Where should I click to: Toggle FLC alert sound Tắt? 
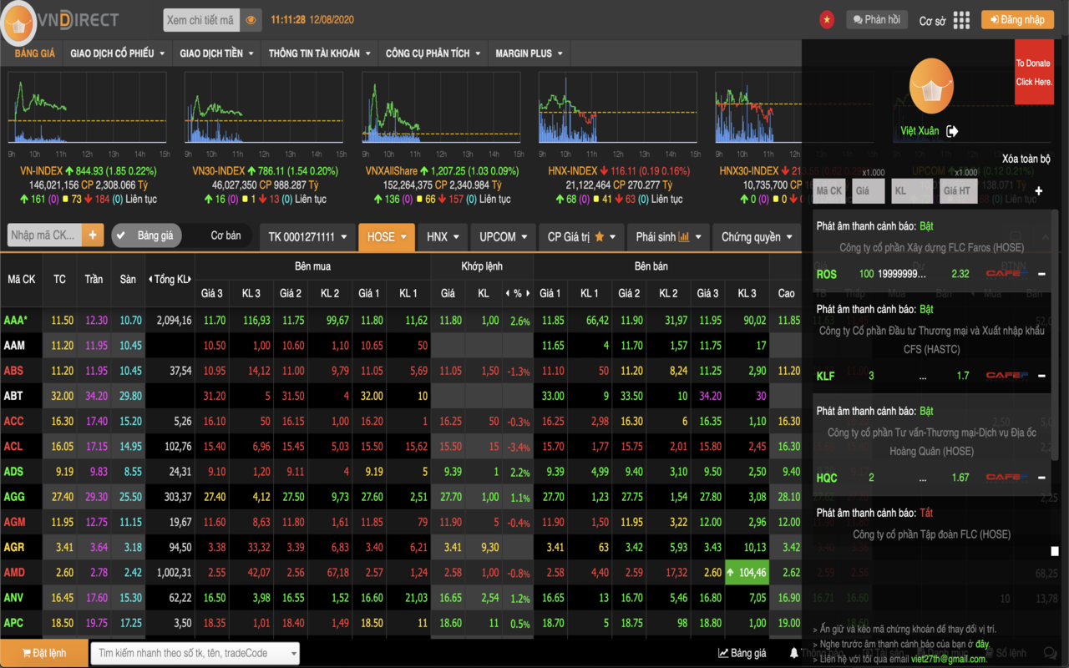926,513
